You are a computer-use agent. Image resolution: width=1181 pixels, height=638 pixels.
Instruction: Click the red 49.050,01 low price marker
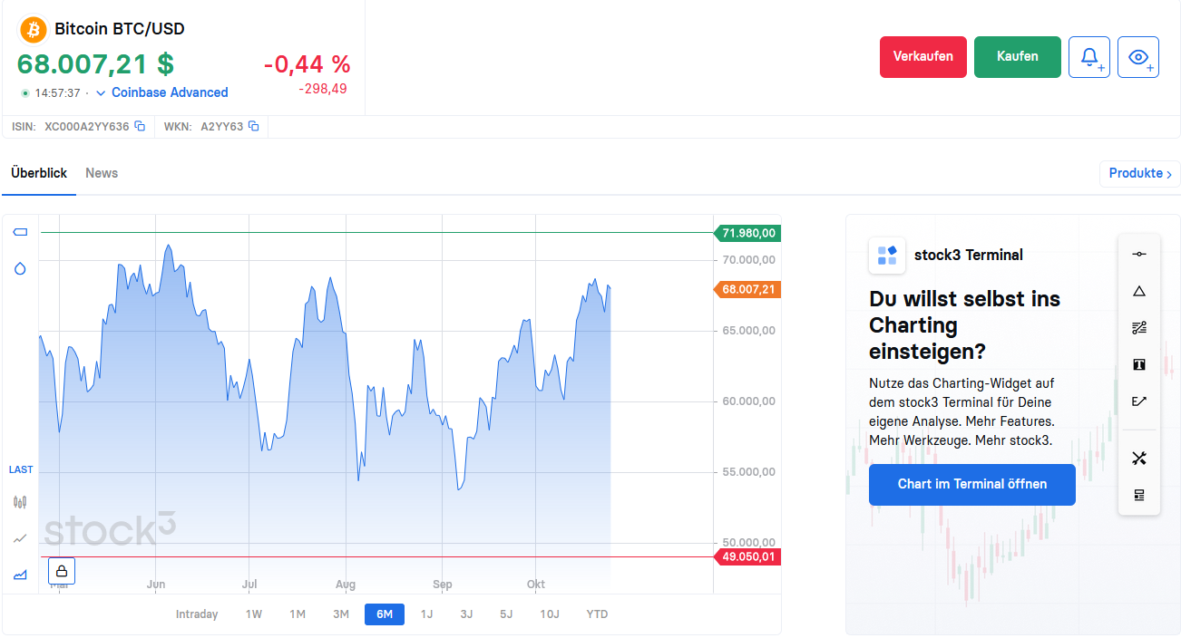pos(748,556)
